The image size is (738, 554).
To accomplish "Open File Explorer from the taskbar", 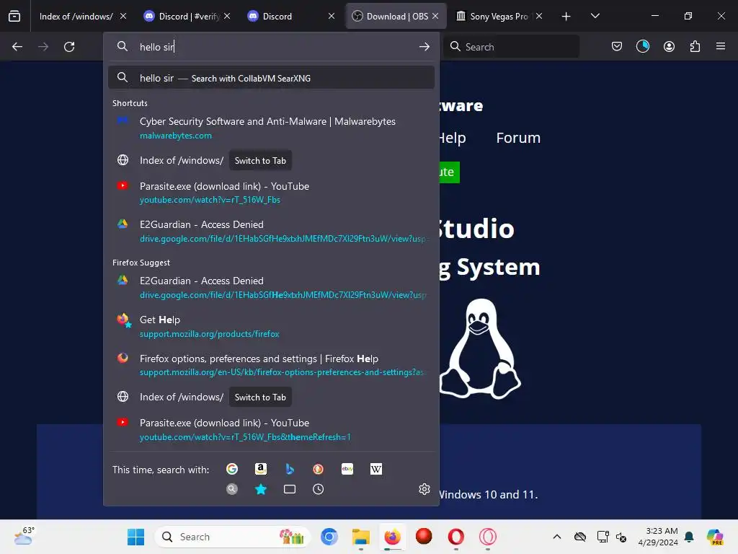I will (361, 537).
